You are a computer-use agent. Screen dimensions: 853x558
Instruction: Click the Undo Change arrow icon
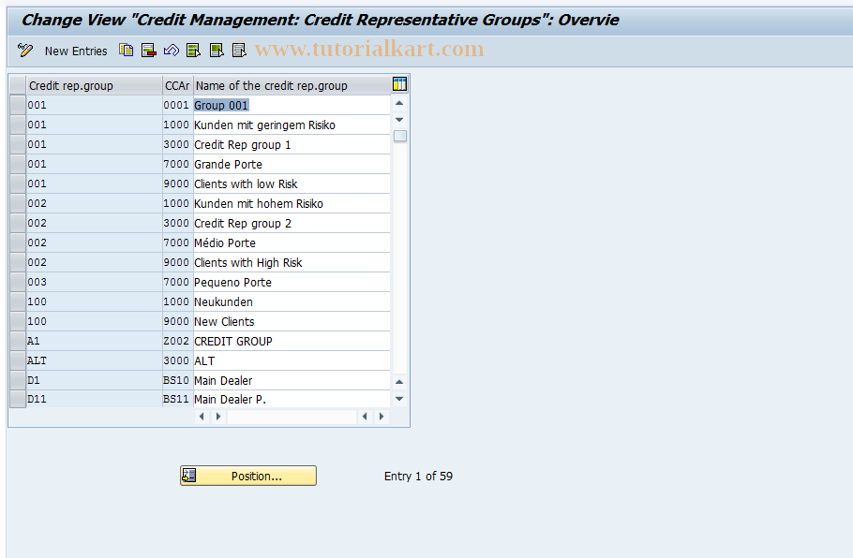click(171, 51)
